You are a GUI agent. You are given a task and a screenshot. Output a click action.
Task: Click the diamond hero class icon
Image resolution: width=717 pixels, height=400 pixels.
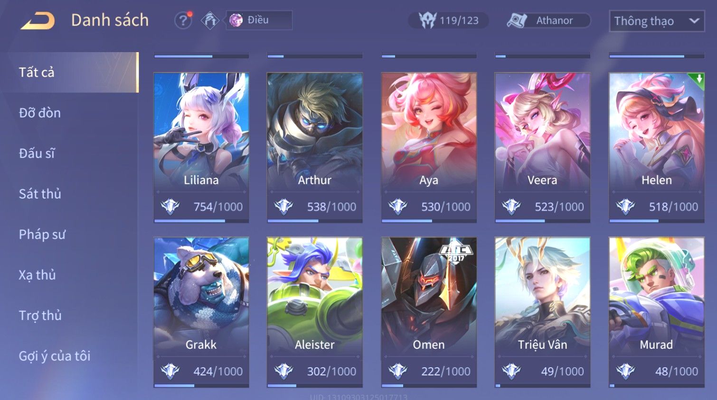tap(210, 20)
